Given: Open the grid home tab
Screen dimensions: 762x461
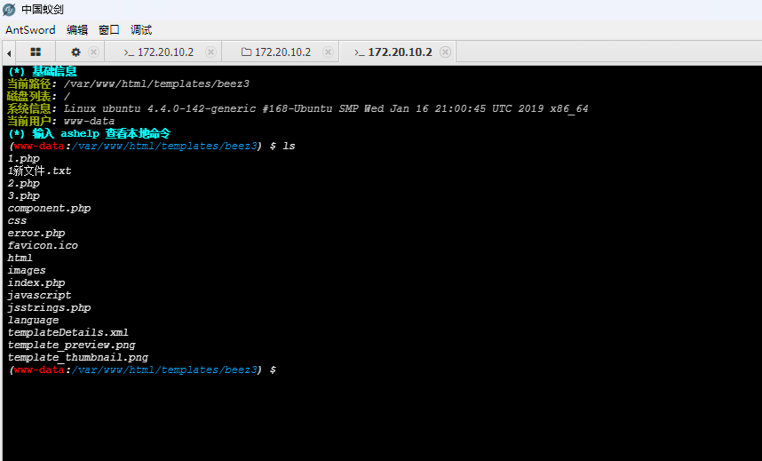Looking at the screenshot, I should click(x=36, y=52).
